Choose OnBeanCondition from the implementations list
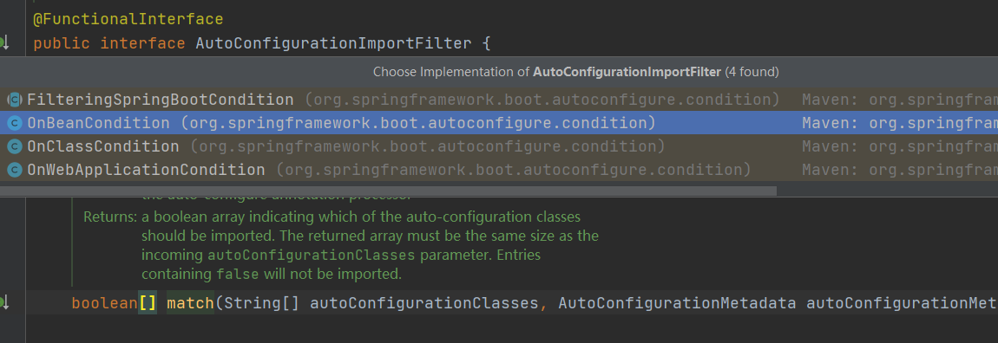Screen dimensions: 998x343 (499, 123)
